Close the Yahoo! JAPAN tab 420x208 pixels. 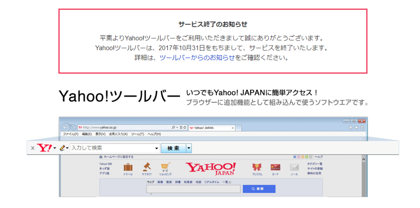(233, 128)
